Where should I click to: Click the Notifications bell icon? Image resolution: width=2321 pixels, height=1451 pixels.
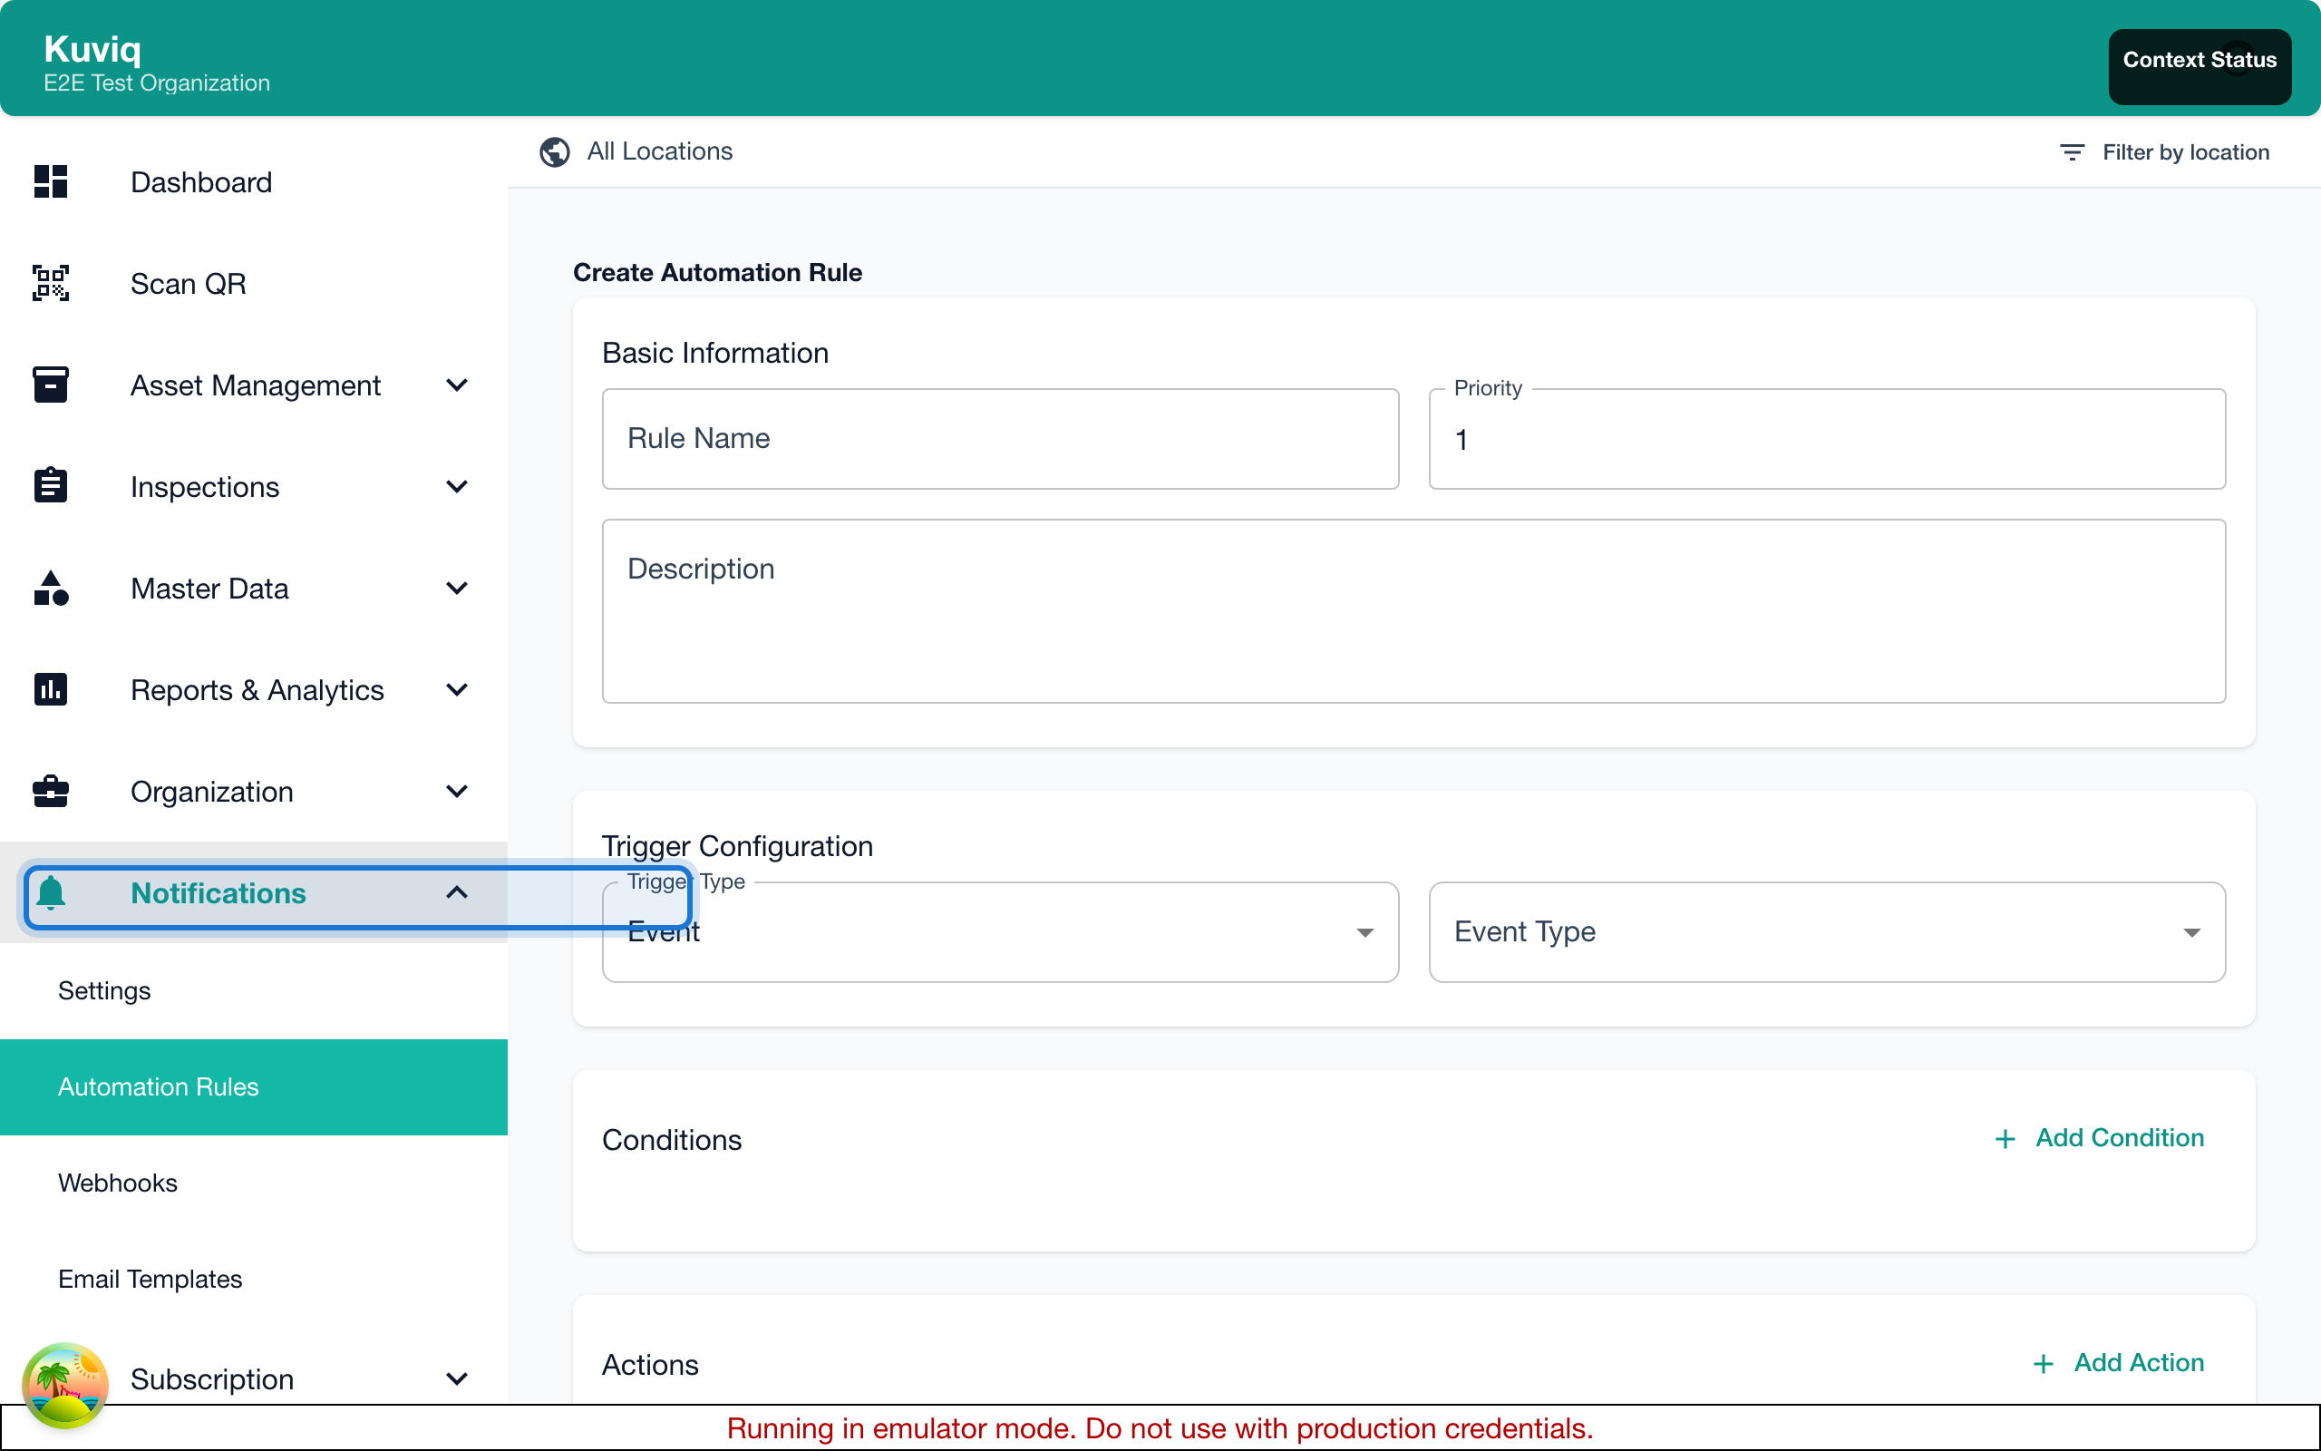click(x=51, y=893)
